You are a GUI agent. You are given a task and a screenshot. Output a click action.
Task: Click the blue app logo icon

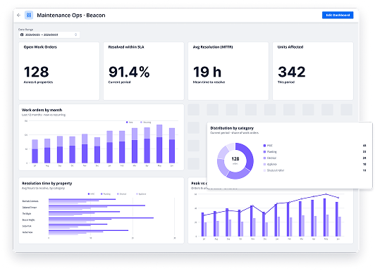pos(29,15)
